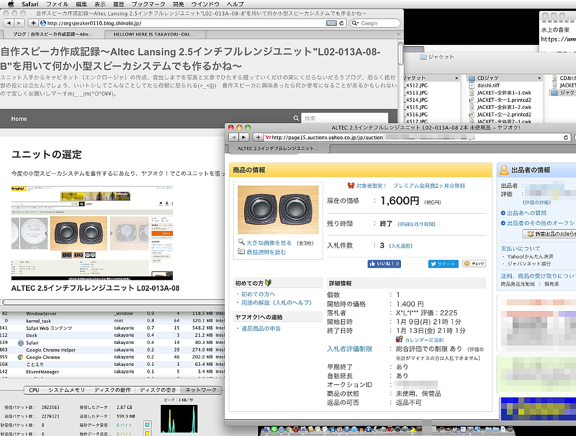
Task: Click the カレンダーに追加 link
Action: click(x=424, y=340)
